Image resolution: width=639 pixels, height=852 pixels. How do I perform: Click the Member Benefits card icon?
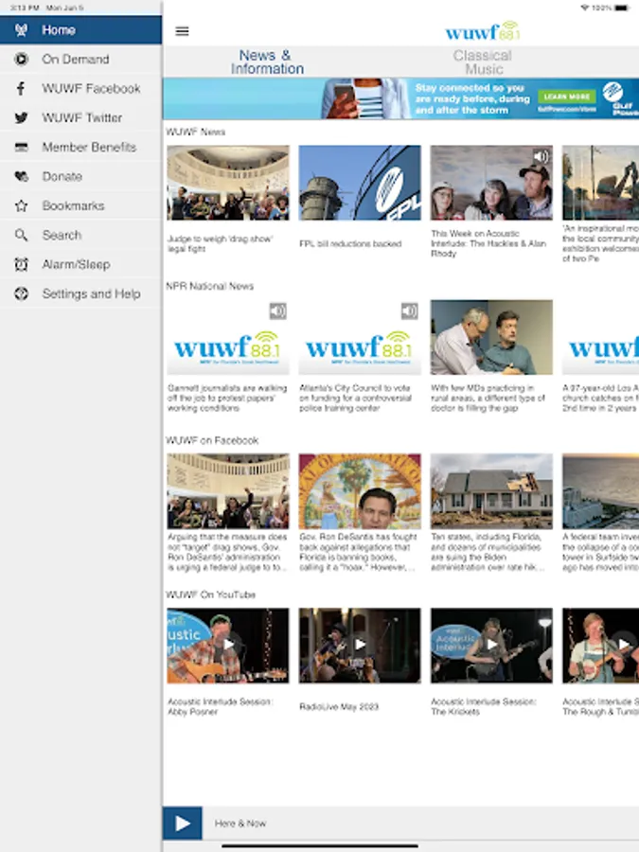21,148
